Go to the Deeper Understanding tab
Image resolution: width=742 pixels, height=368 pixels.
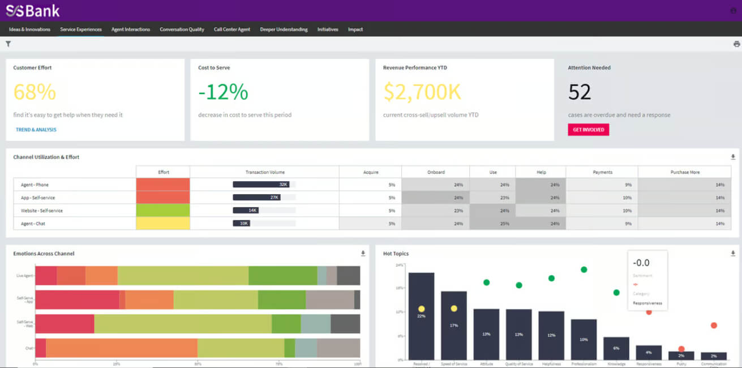coord(284,29)
